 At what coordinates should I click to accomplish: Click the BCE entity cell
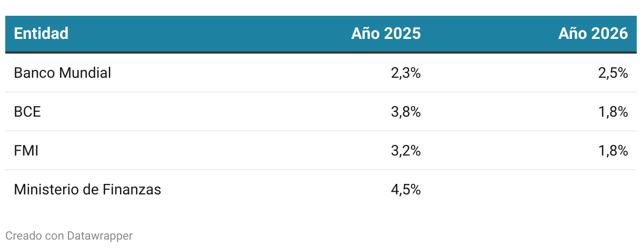[x=27, y=112]
